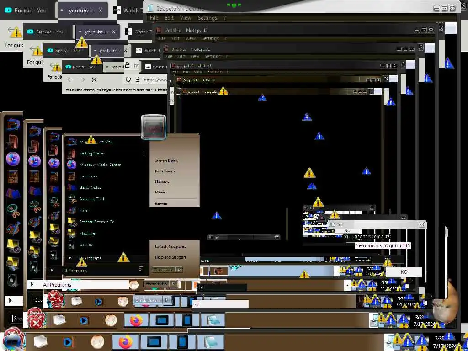The image size is (468, 351).
Task: Open Settings menu in the Untitled Notepad2 window
Action: pyautogui.click(x=210, y=38)
